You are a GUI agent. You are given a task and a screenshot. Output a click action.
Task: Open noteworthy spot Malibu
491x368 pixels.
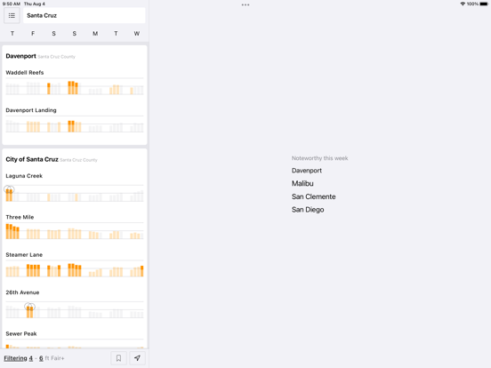tap(302, 183)
